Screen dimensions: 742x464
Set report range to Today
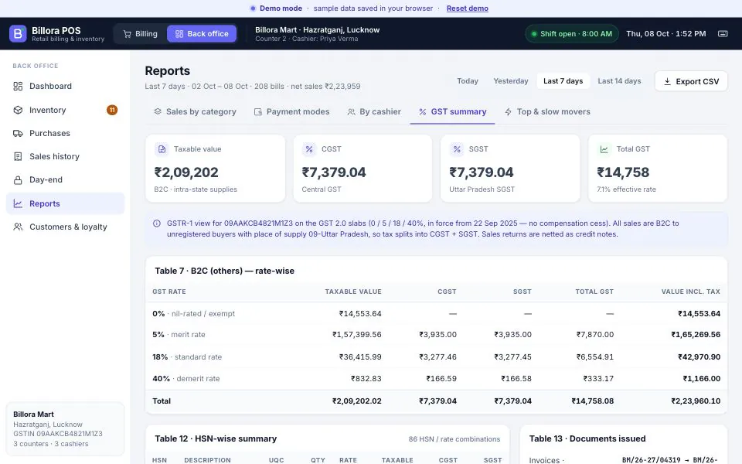click(x=468, y=81)
